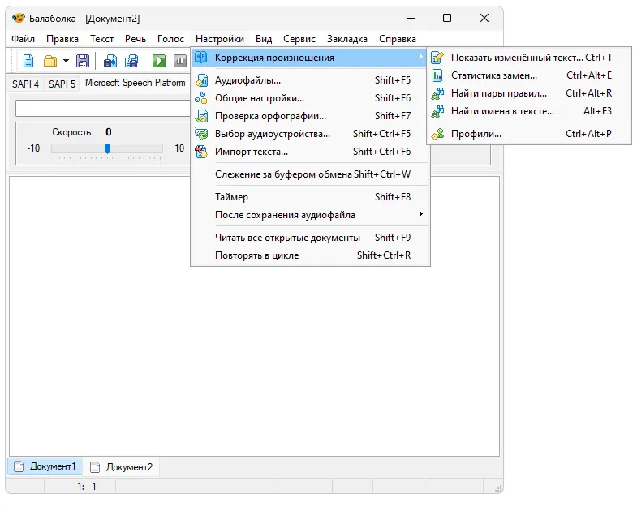This screenshot has height=511, width=637.
Task: Click the Аудиофайлы menu item icon
Action: (x=201, y=80)
